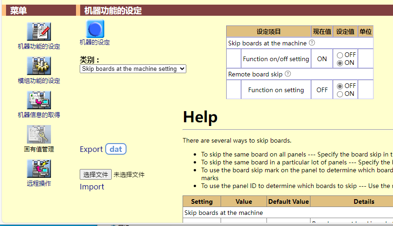Open the 固有值管理 icon
The width and height of the screenshot is (393, 226).
point(39,134)
